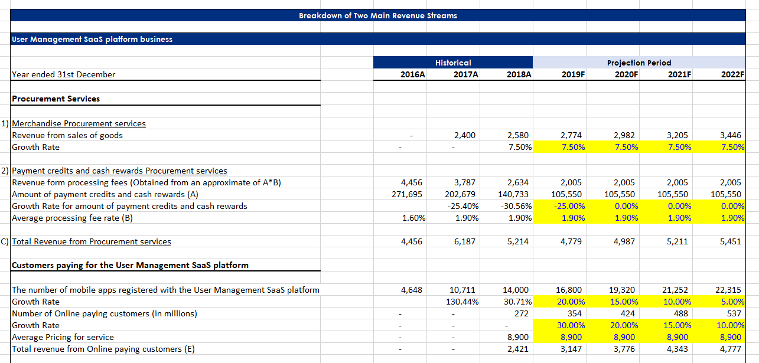
Task: Click the 'Projection Period' header cell
Action: (639, 63)
